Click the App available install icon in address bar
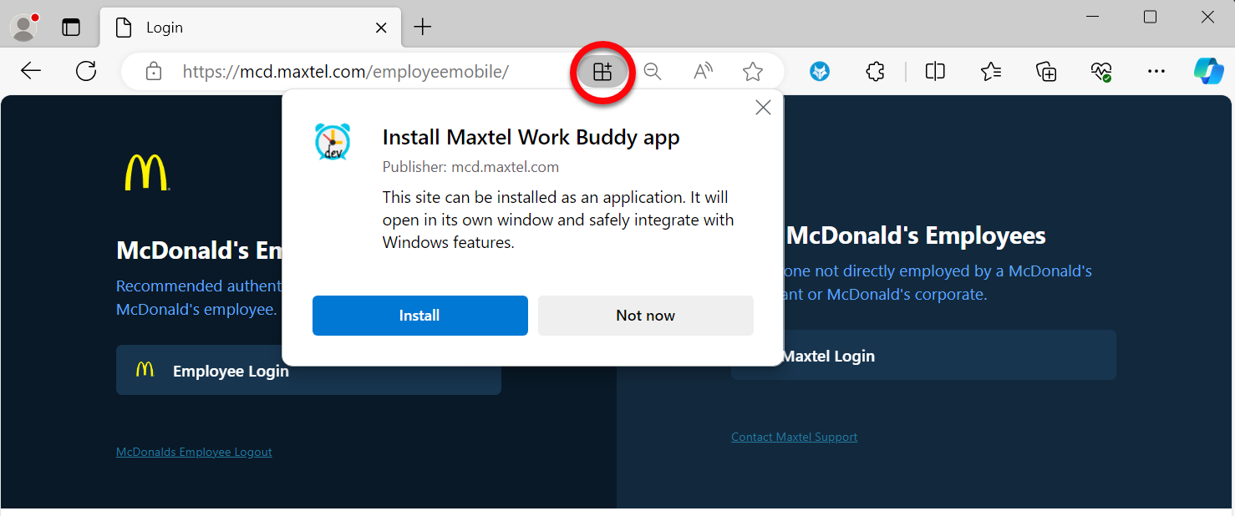1235x516 pixels. point(602,72)
